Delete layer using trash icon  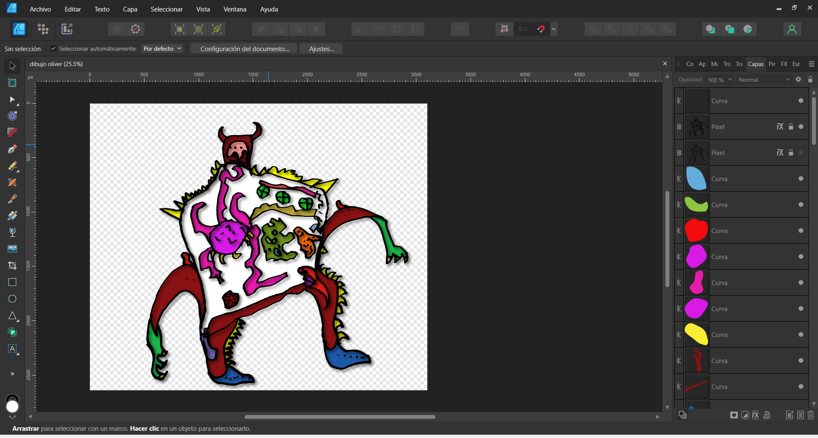click(x=811, y=415)
